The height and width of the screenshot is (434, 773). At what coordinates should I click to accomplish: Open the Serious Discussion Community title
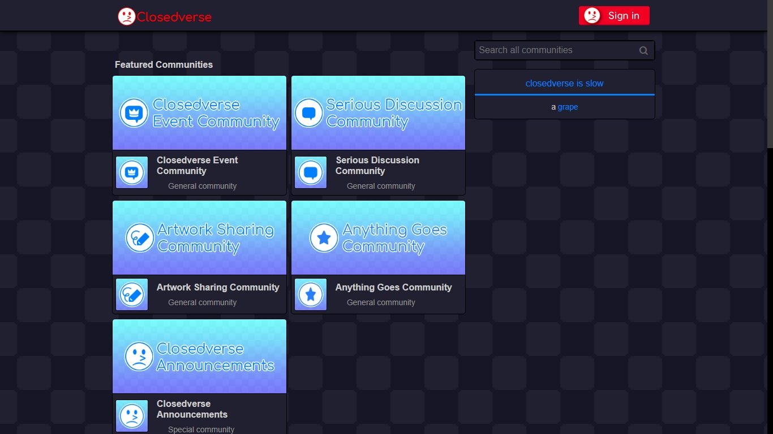coord(377,166)
